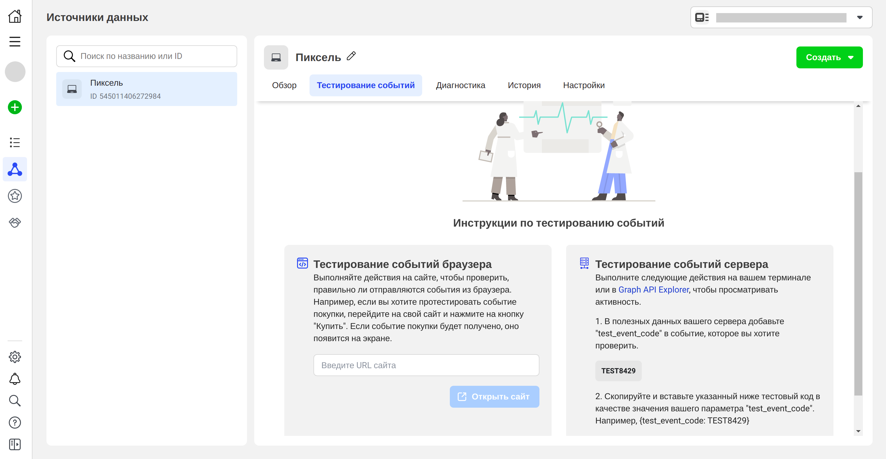886x459 pixels.
Task: Click the pencil edit icon next to Пиксель
Action: coord(351,56)
